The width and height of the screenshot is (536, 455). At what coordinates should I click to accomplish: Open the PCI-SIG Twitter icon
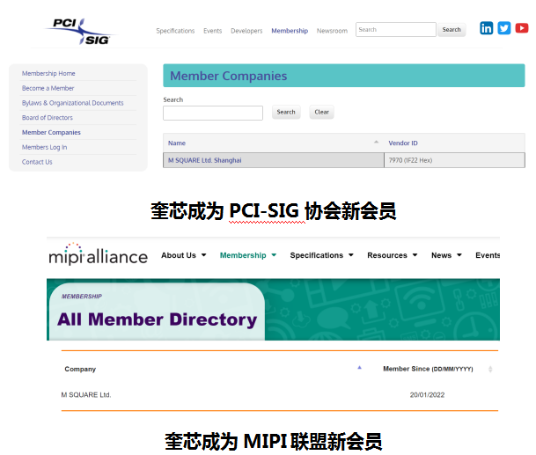(x=503, y=28)
